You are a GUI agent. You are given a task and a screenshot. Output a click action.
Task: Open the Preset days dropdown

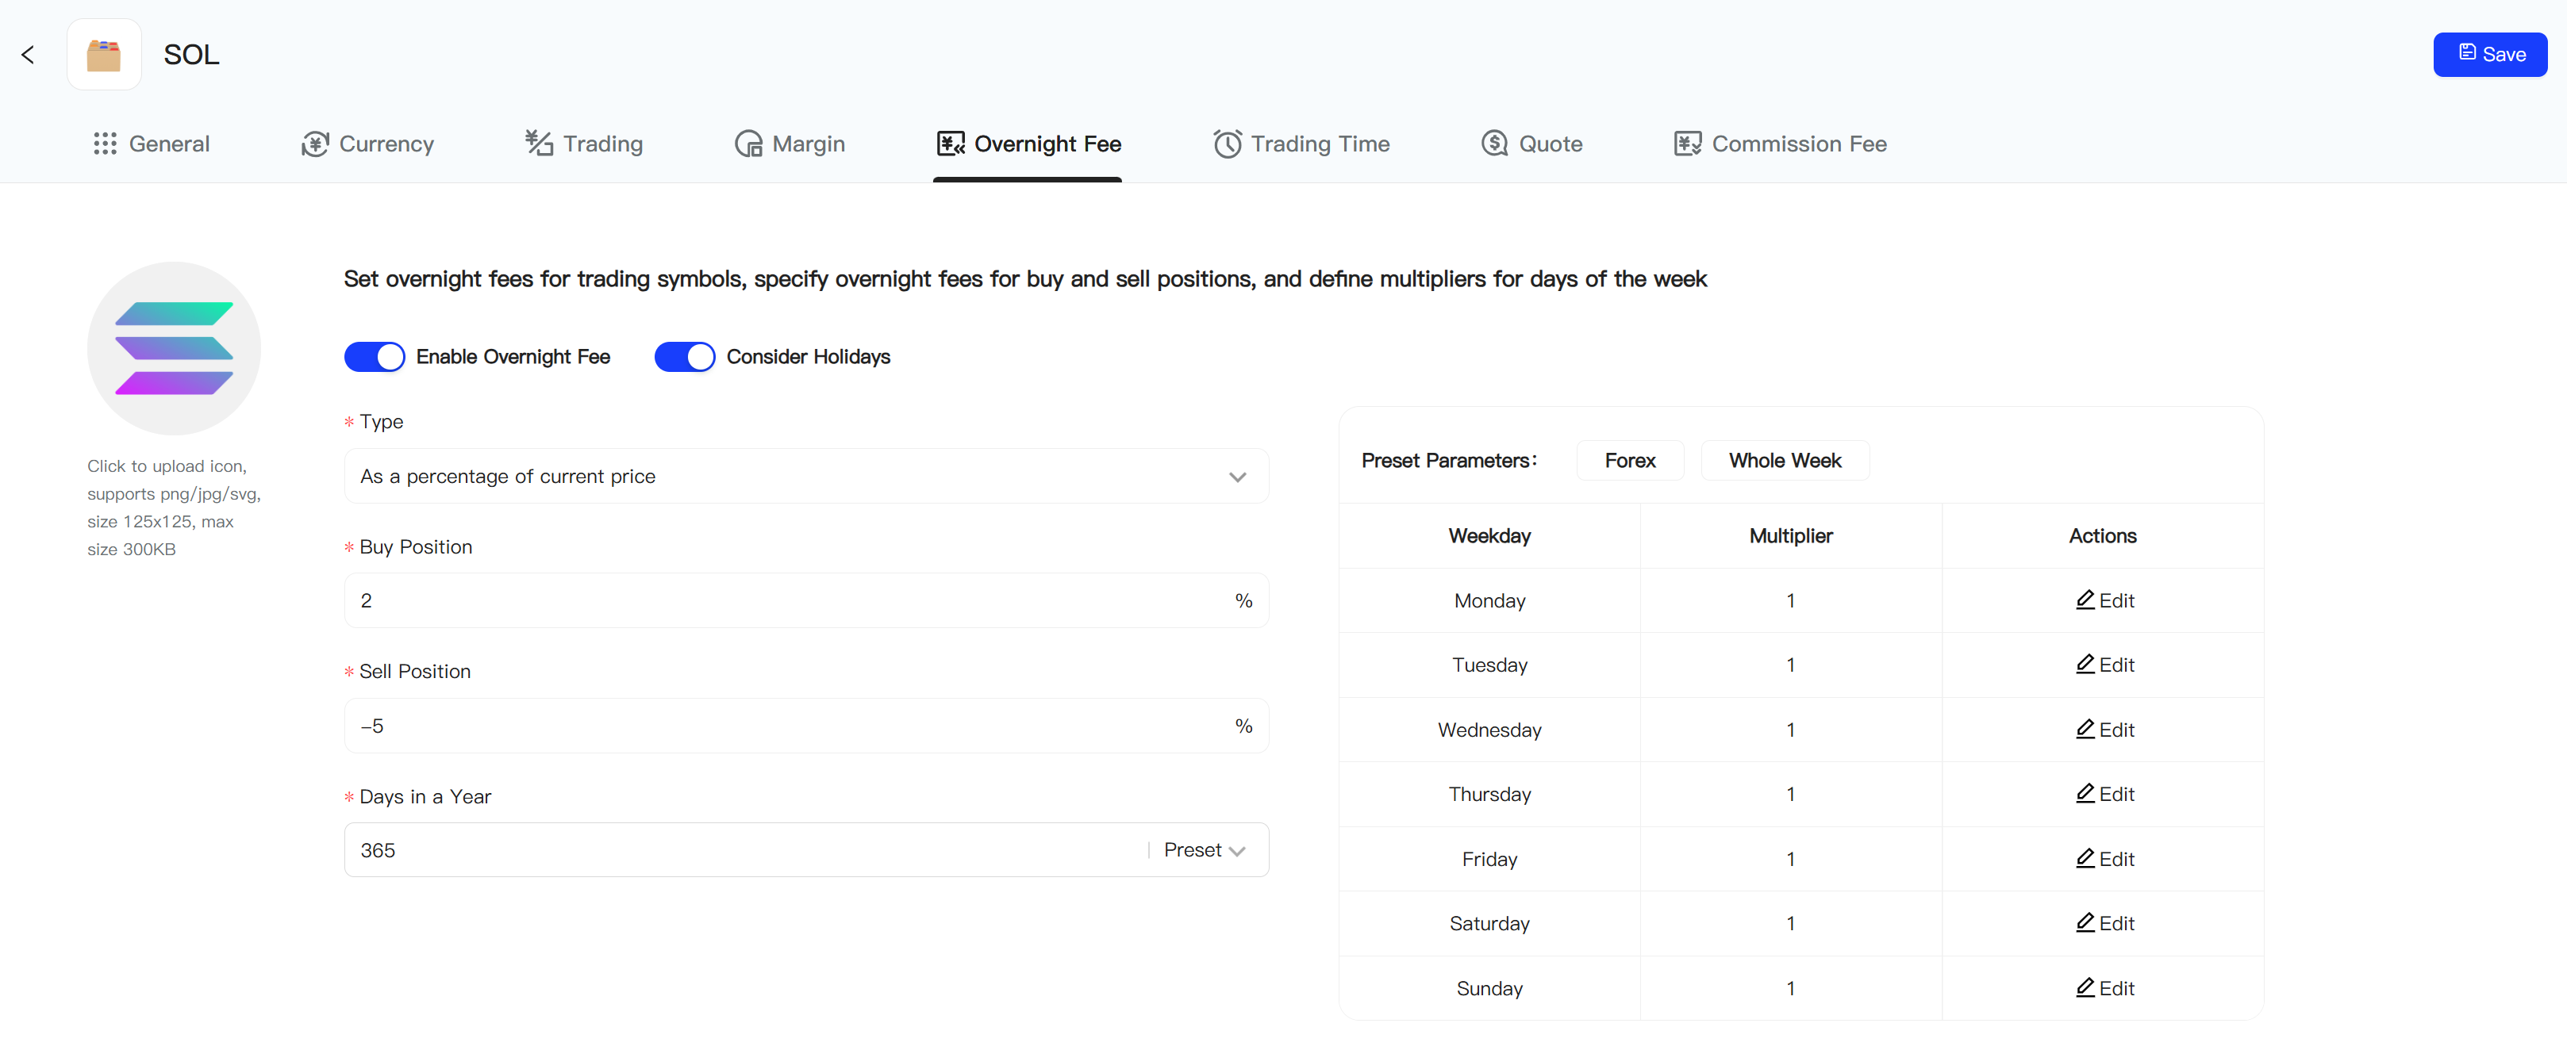(1205, 850)
